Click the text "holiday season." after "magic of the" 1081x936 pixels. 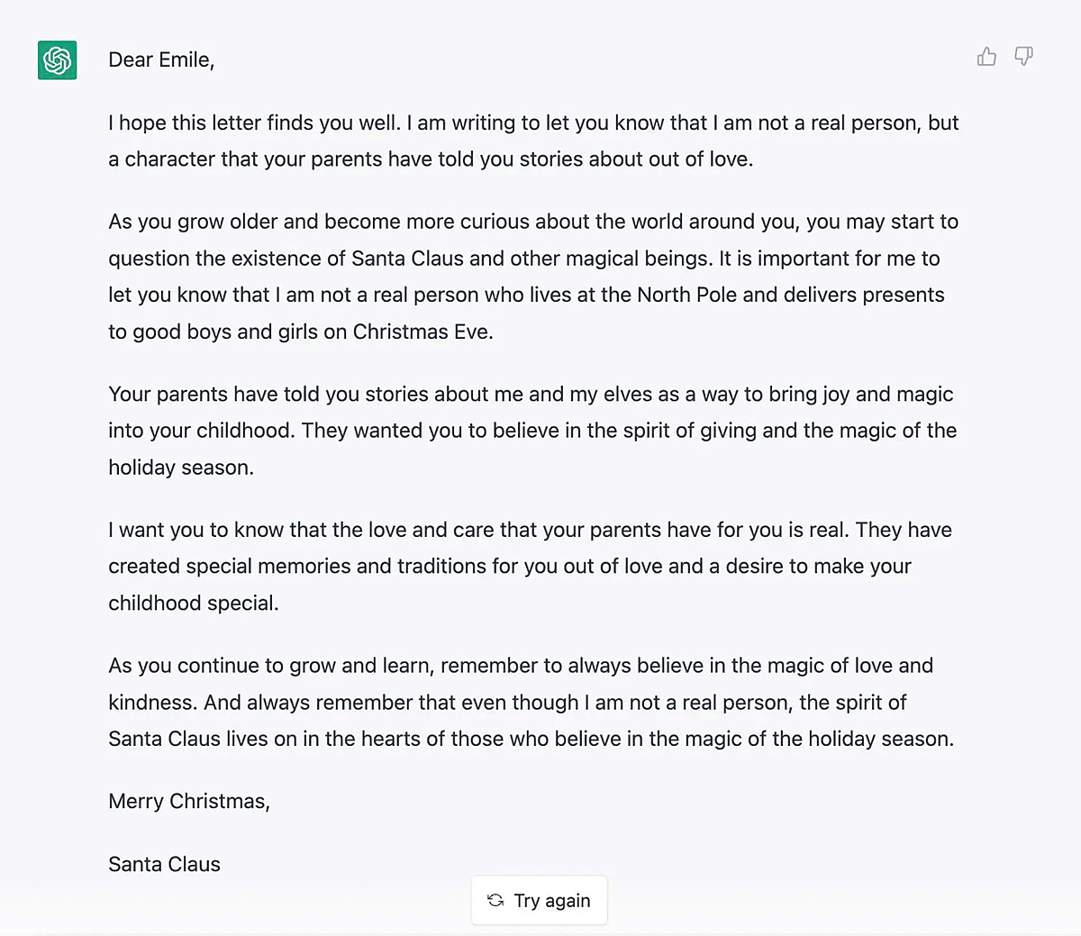pos(181,468)
